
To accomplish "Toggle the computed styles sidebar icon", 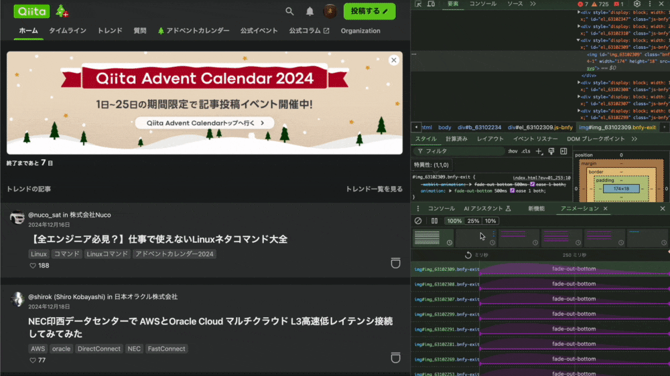I will click(x=563, y=151).
